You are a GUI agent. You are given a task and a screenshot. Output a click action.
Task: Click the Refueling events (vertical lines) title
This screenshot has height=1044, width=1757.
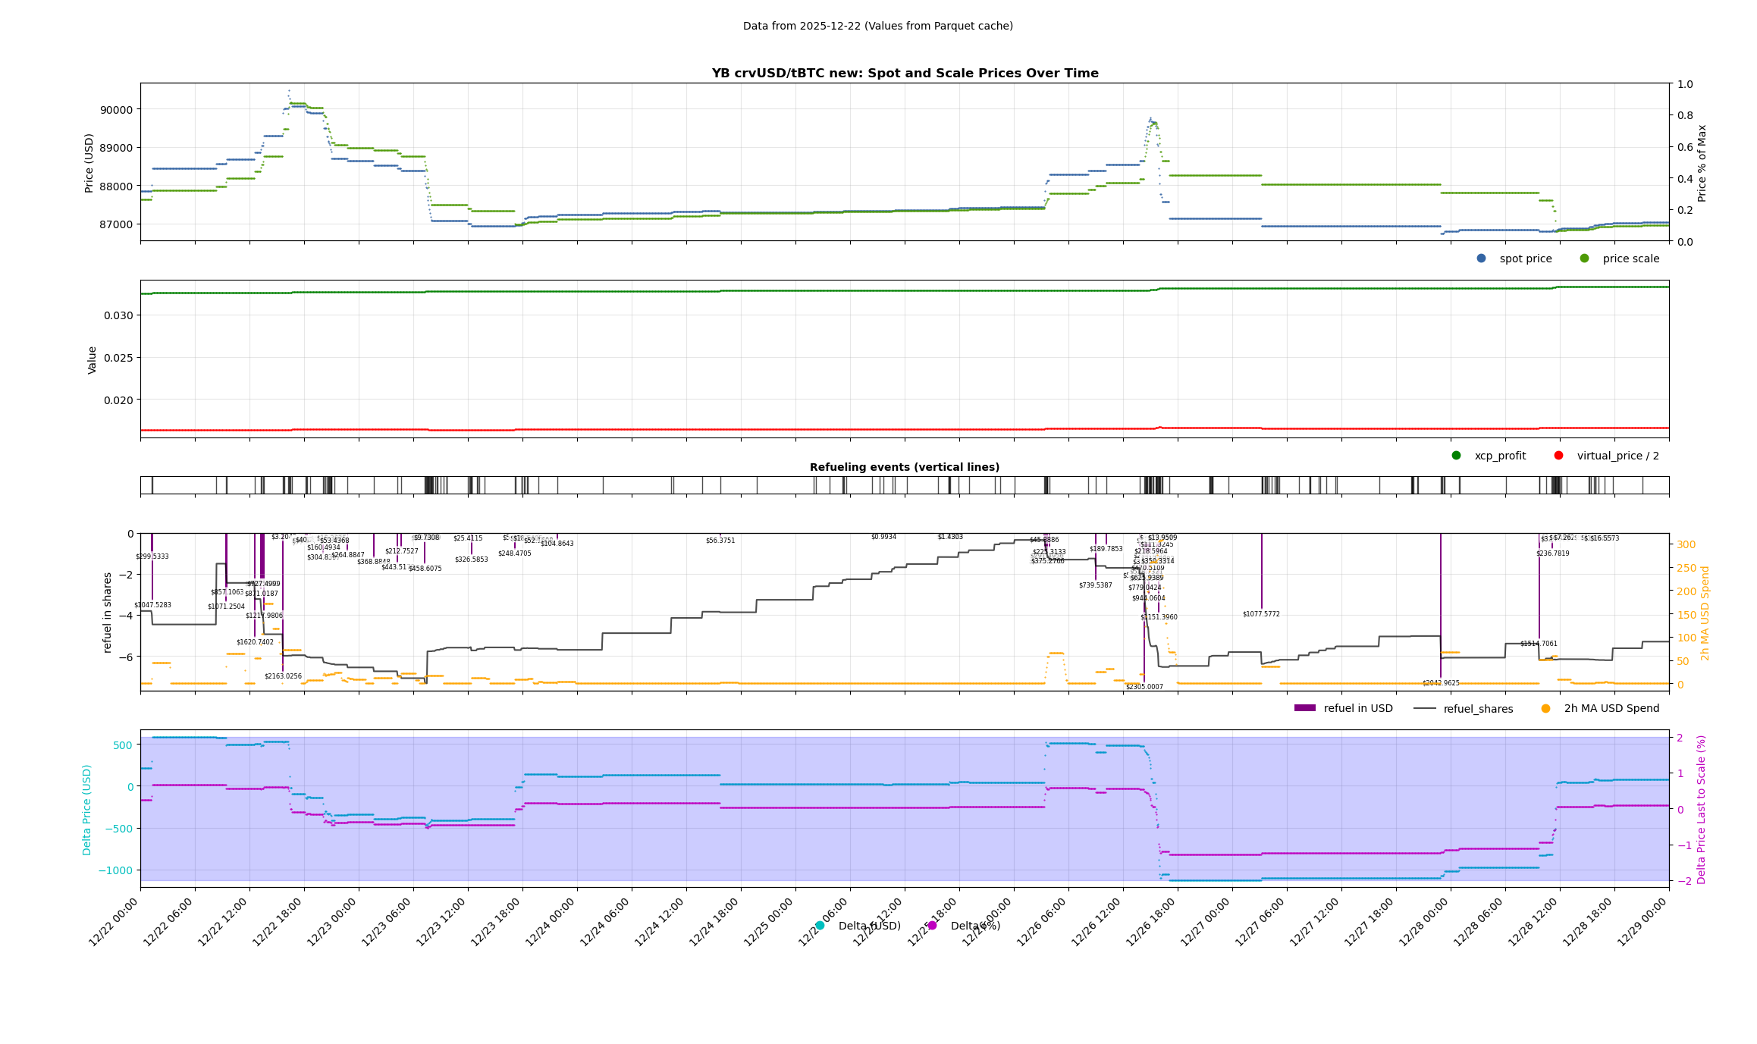click(x=904, y=467)
